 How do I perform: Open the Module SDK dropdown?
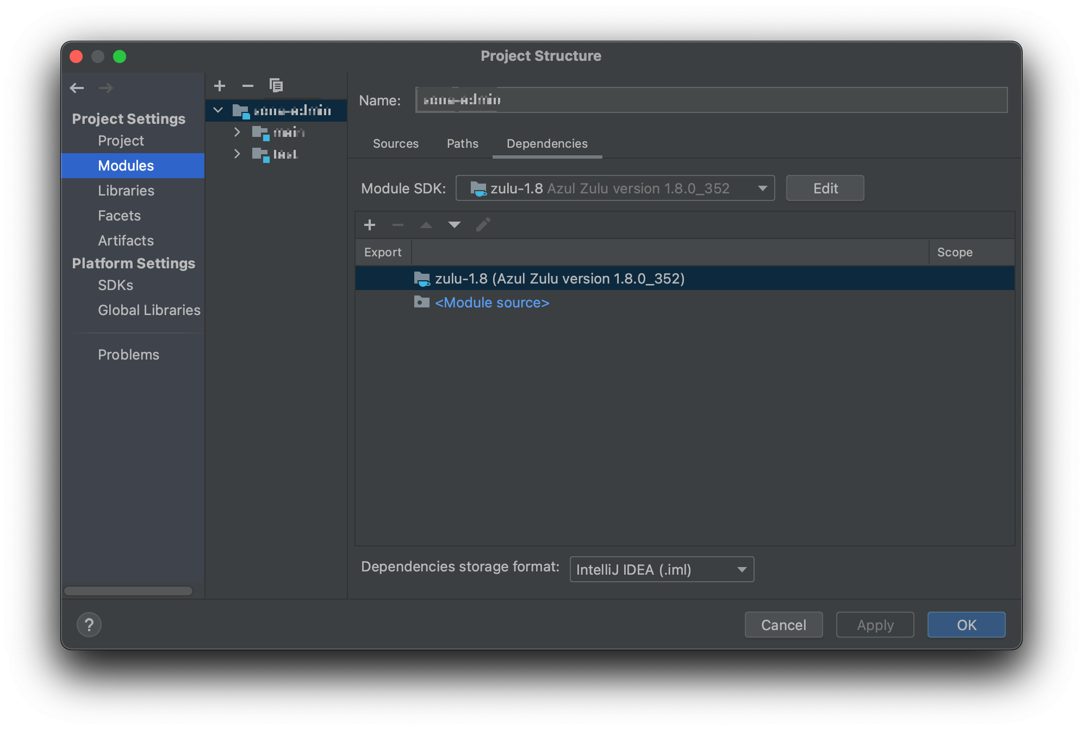pos(615,188)
